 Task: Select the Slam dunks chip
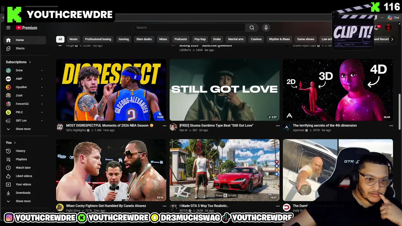click(144, 39)
